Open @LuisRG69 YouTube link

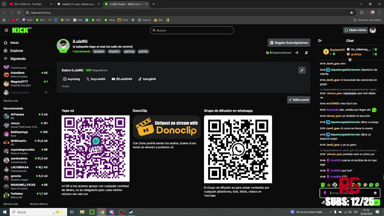[122, 79]
